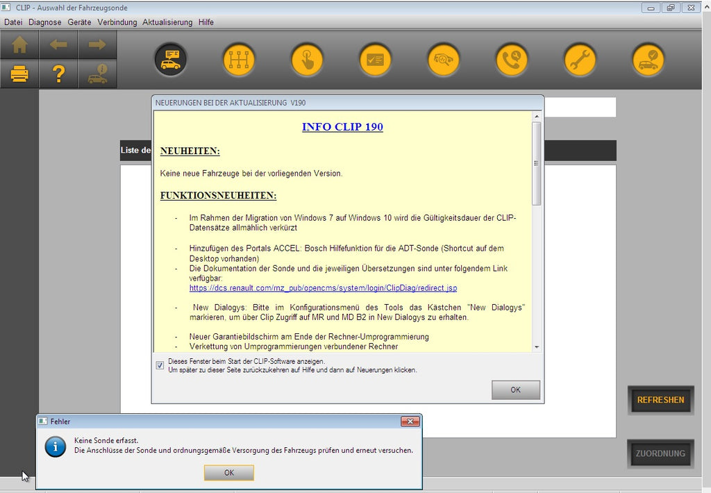The image size is (711, 493).
Task: Click the car with checkmark round icon
Action: click(649, 60)
